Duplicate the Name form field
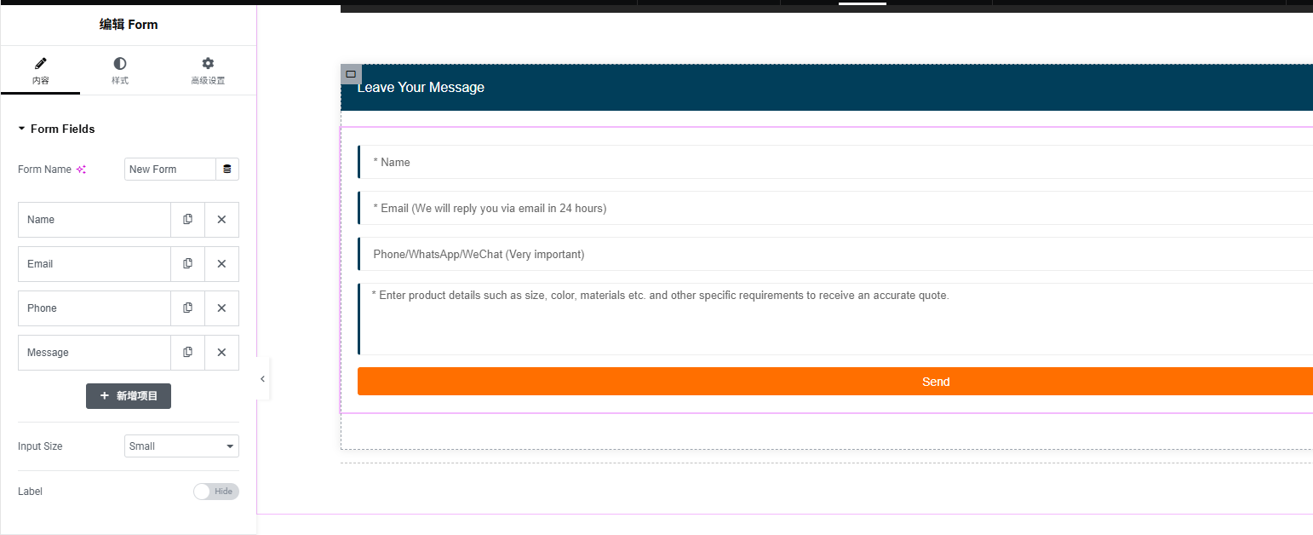Viewport: 1313px width, 535px height. click(x=187, y=220)
